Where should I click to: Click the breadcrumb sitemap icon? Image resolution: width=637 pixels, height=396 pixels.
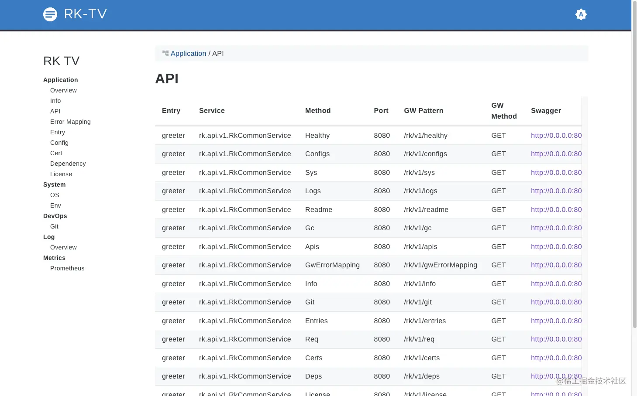165,53
